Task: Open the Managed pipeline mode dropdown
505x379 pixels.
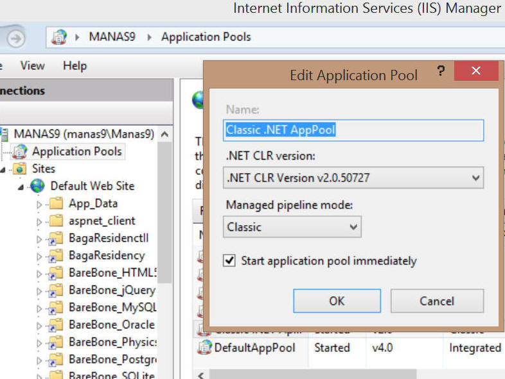Action: pyautogui.click(x=292, y=227)
